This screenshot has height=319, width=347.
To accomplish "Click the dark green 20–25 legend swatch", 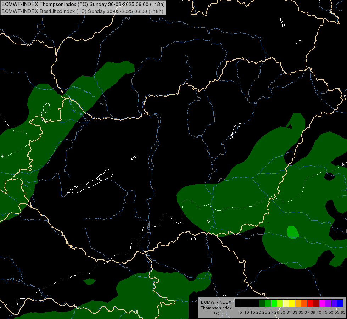I will tap(262, 303).
